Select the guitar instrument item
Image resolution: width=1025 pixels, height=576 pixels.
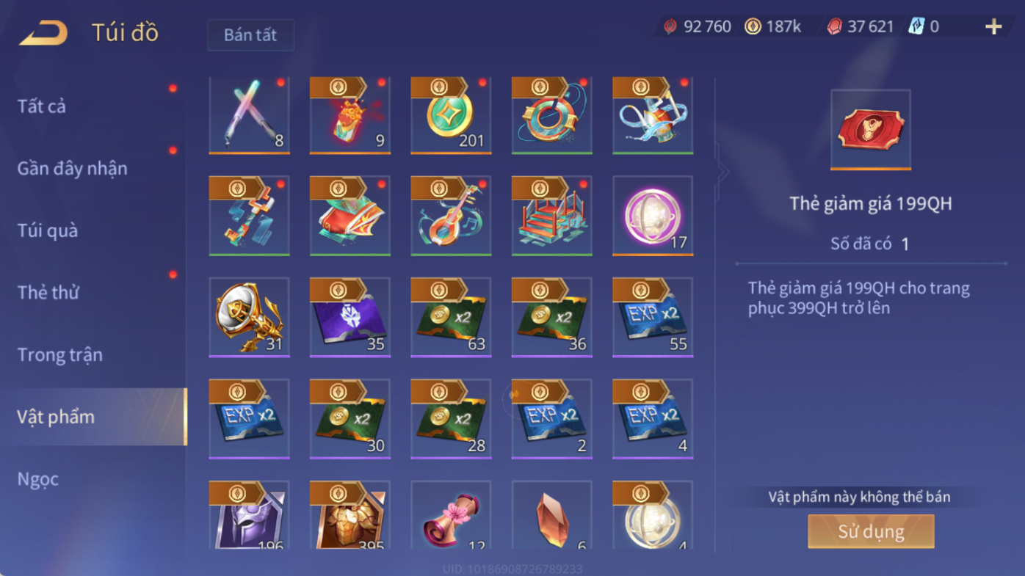[x=451, y=216]
